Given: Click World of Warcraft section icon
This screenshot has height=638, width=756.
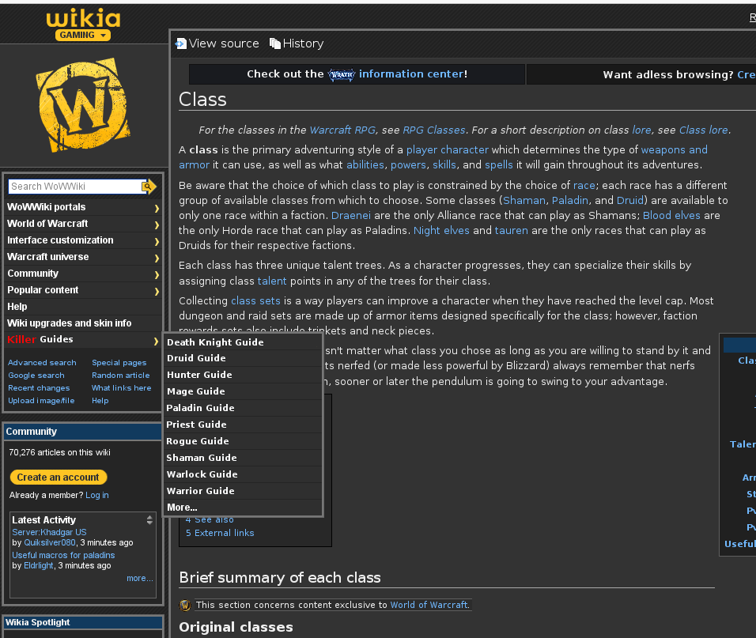Looking at the screenshot, I should point(185,606).
